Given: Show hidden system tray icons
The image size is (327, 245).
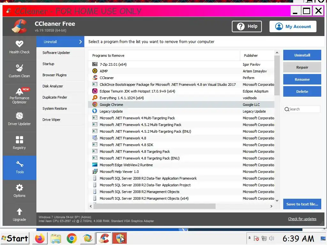Looking at the screenshot, I should click(x=249, y=238).
